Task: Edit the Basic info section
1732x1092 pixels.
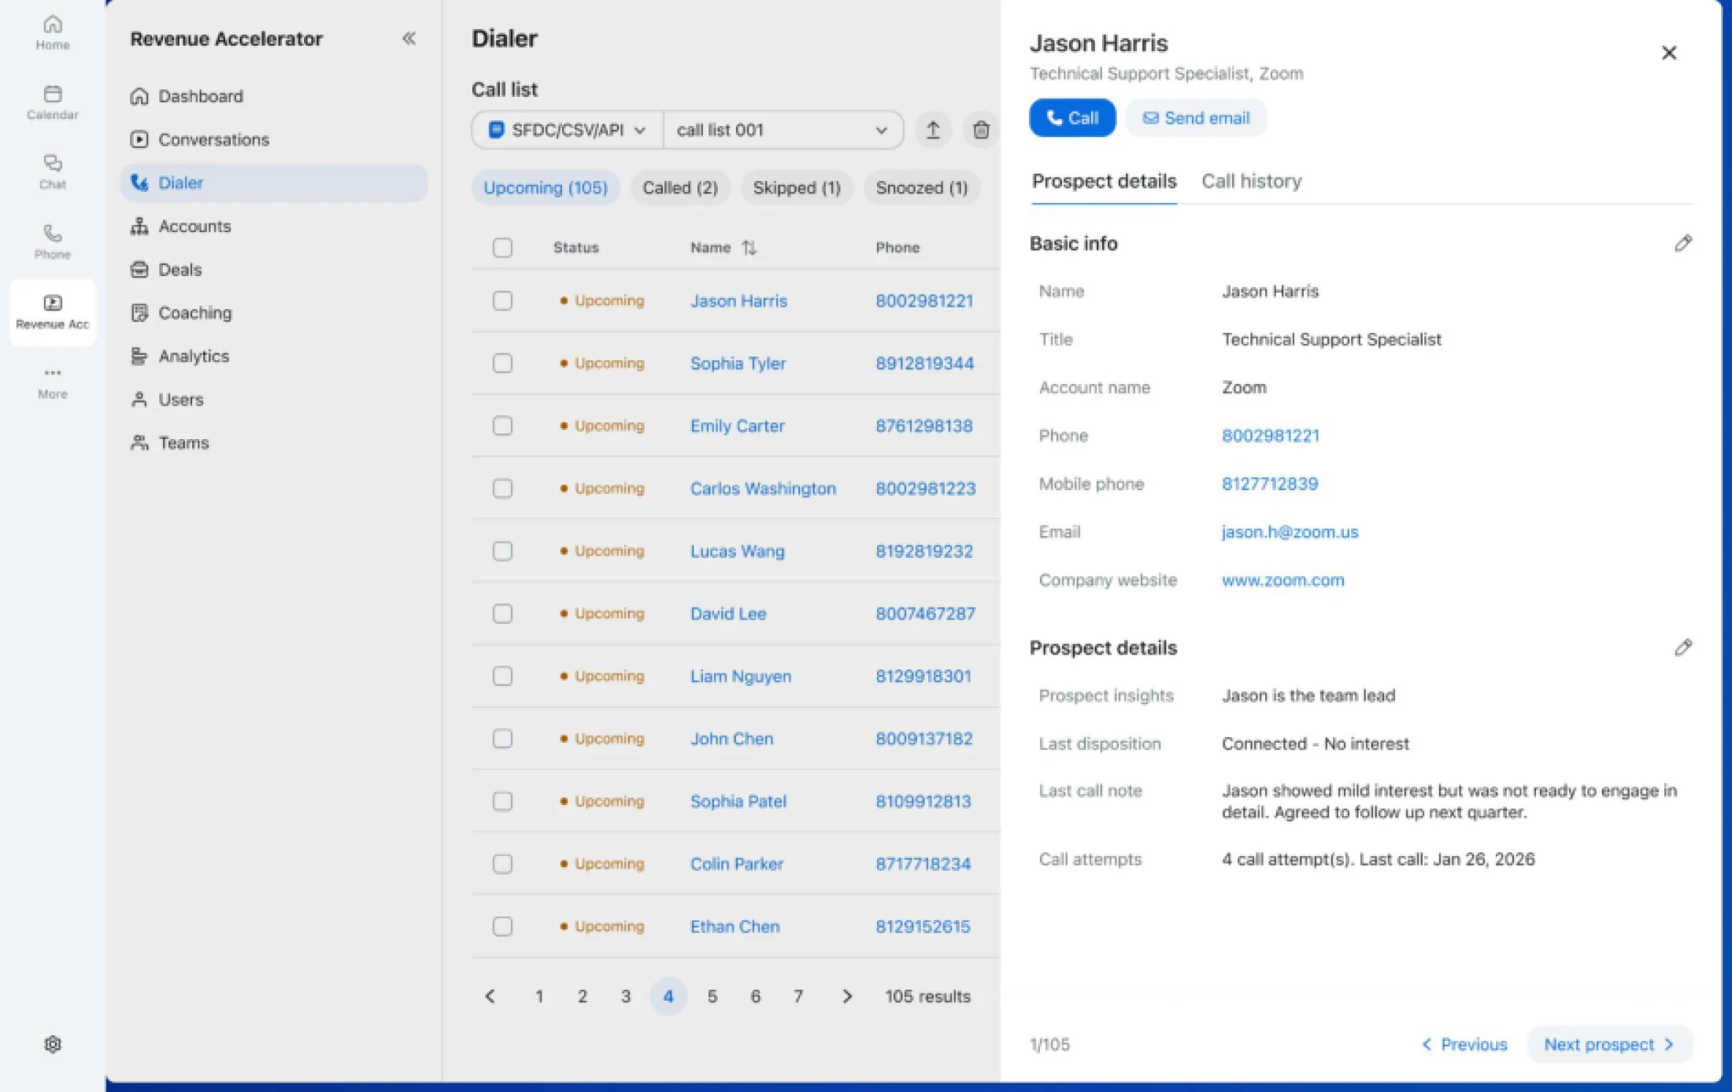Action: coord(1682,243)
